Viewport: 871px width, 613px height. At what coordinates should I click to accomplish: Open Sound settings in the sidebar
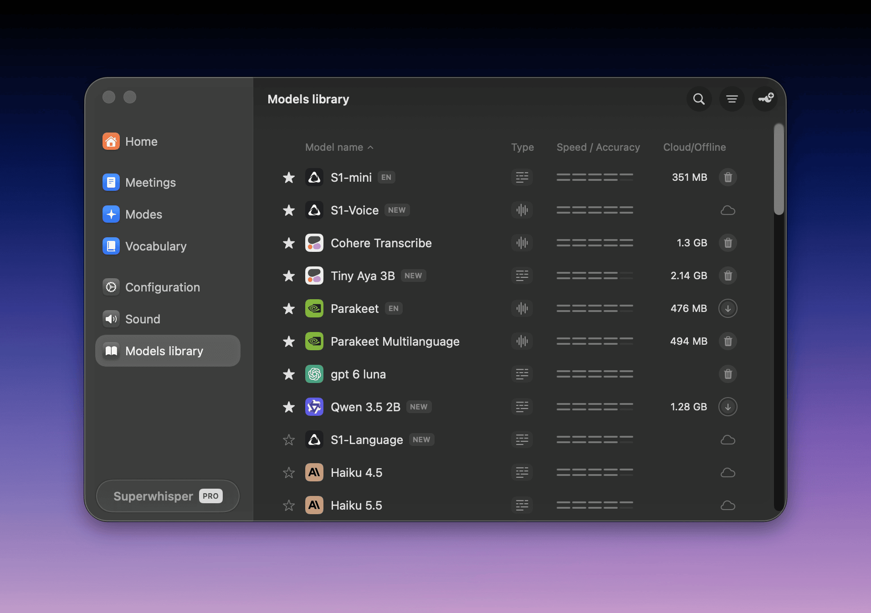168,319
